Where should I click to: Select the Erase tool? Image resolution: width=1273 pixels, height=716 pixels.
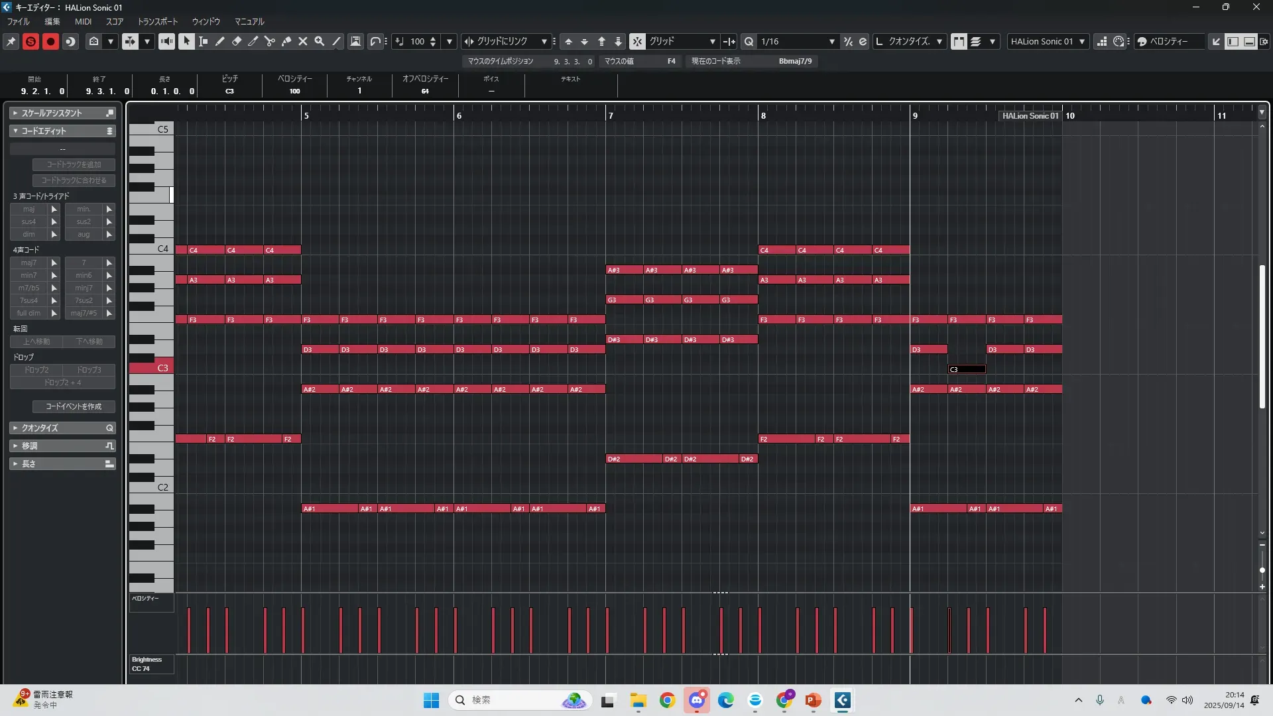[x=237, y=41]
